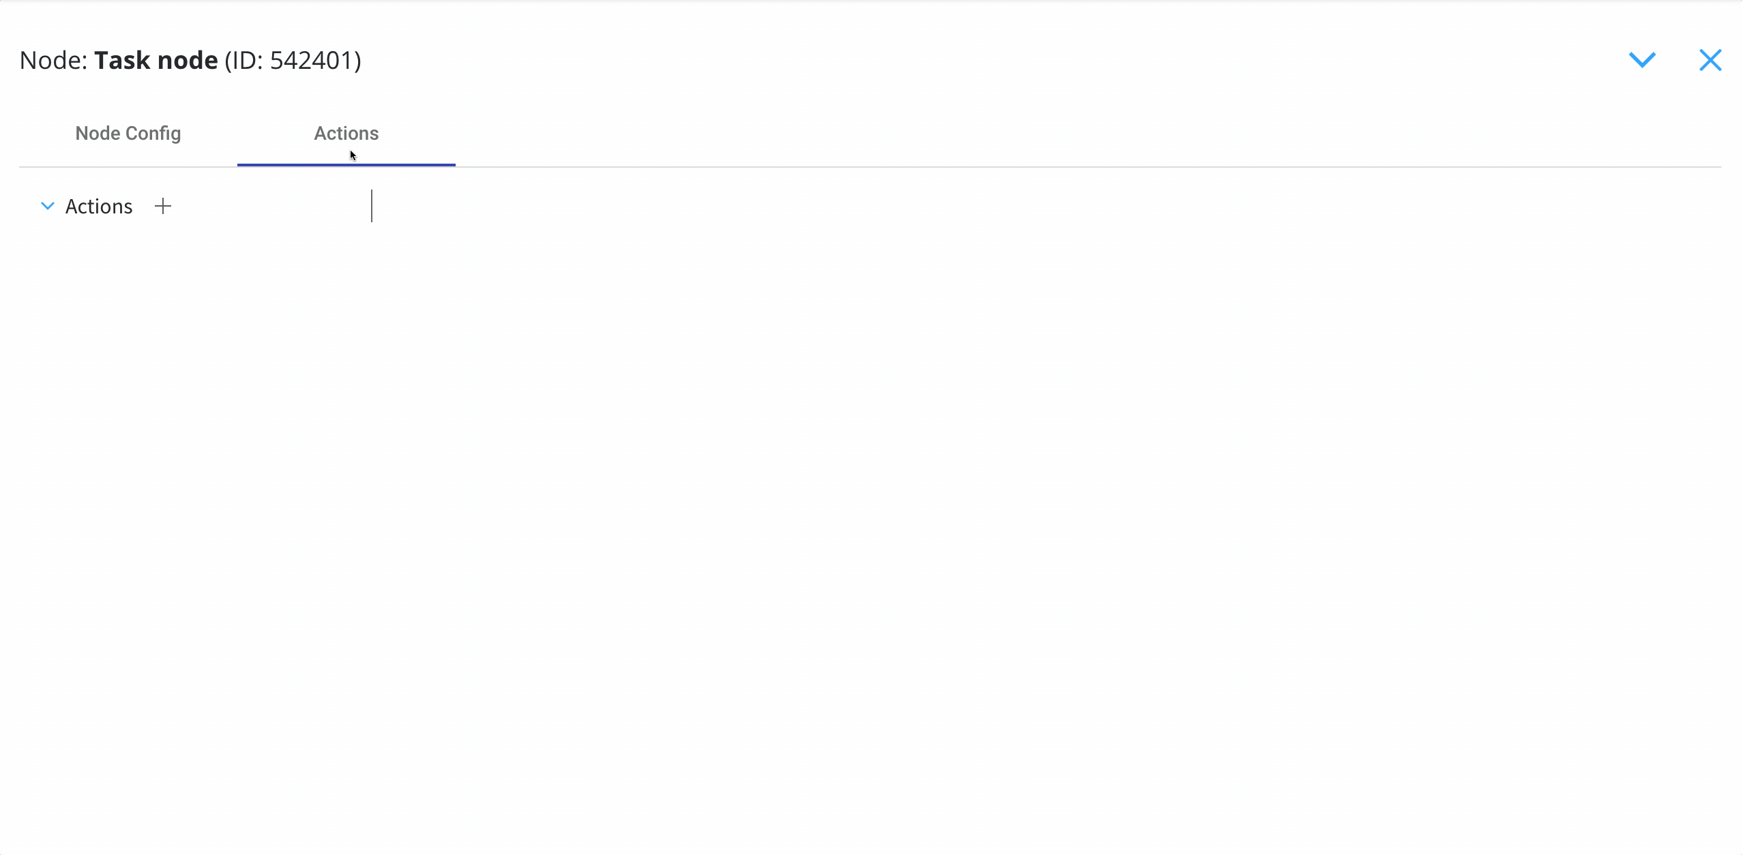The width and height of the screenshot is (1742, 855).
Task: Click the blue X icon in the header
Action: pos(1710,60)
